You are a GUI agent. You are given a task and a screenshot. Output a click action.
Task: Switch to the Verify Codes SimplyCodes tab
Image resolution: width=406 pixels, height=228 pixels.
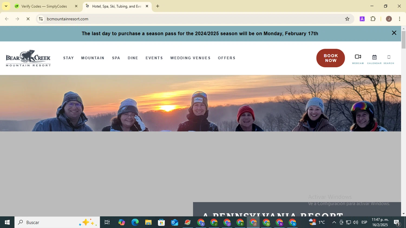tap(44, 6)
